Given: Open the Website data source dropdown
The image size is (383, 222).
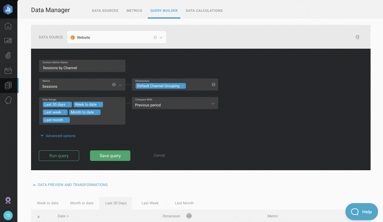Looking at the screenshot, I should point(117,37).
